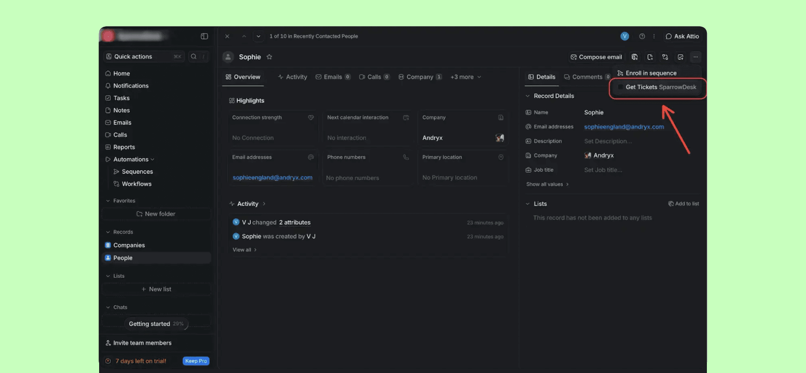Open Notifications in sidebar
Image resolution: width=806 pixels, height=373 pixels.
point(157,86)
